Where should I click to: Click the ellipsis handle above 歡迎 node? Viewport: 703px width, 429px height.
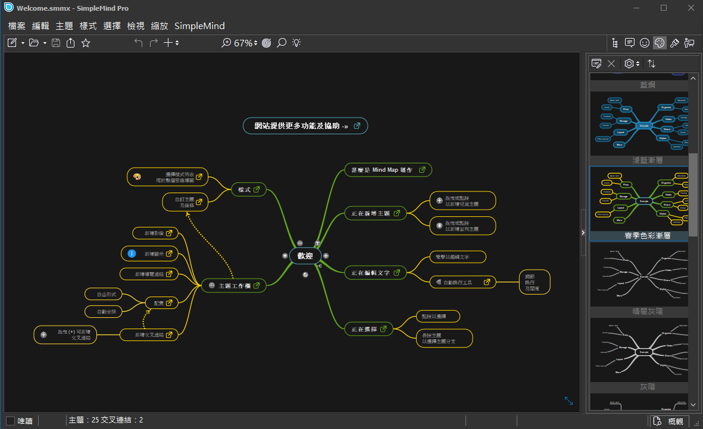pyautogui.click(x=300, y=244)
